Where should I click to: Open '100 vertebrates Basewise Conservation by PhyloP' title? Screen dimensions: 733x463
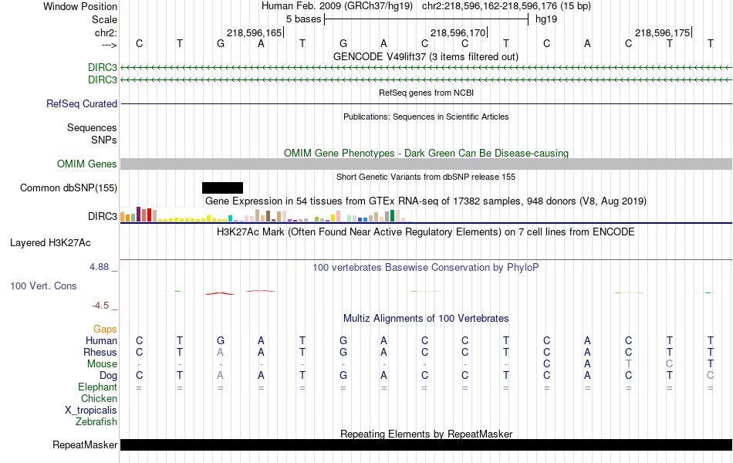click(426, 268)
